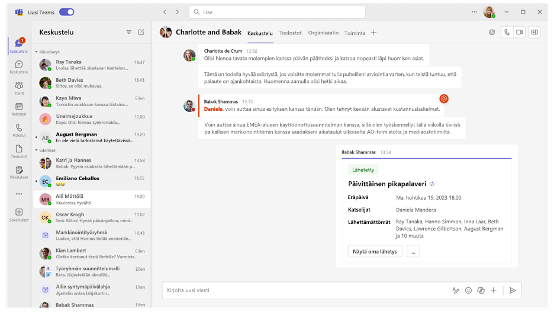Screen dimensions: 554x317
Task: Pop out the chat window
Action: [x=492, y=32]
